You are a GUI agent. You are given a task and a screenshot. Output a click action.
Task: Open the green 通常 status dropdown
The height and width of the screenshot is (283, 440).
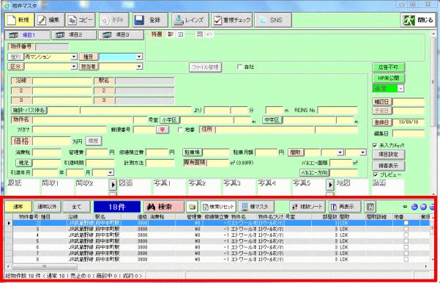401,89
